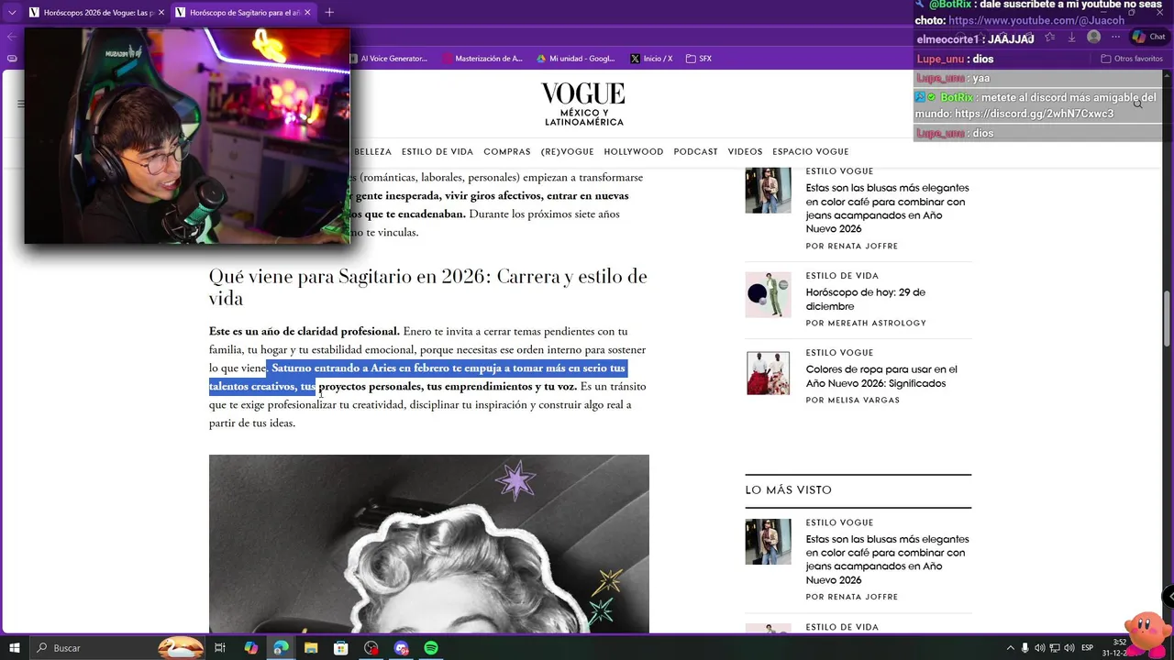This screenshot has width=1174, height=660.
Task: Open the Inicio / X bookmark
Action: (x=651, y=59)
